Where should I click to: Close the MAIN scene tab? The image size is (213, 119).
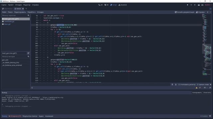click(x=23, y=9)
